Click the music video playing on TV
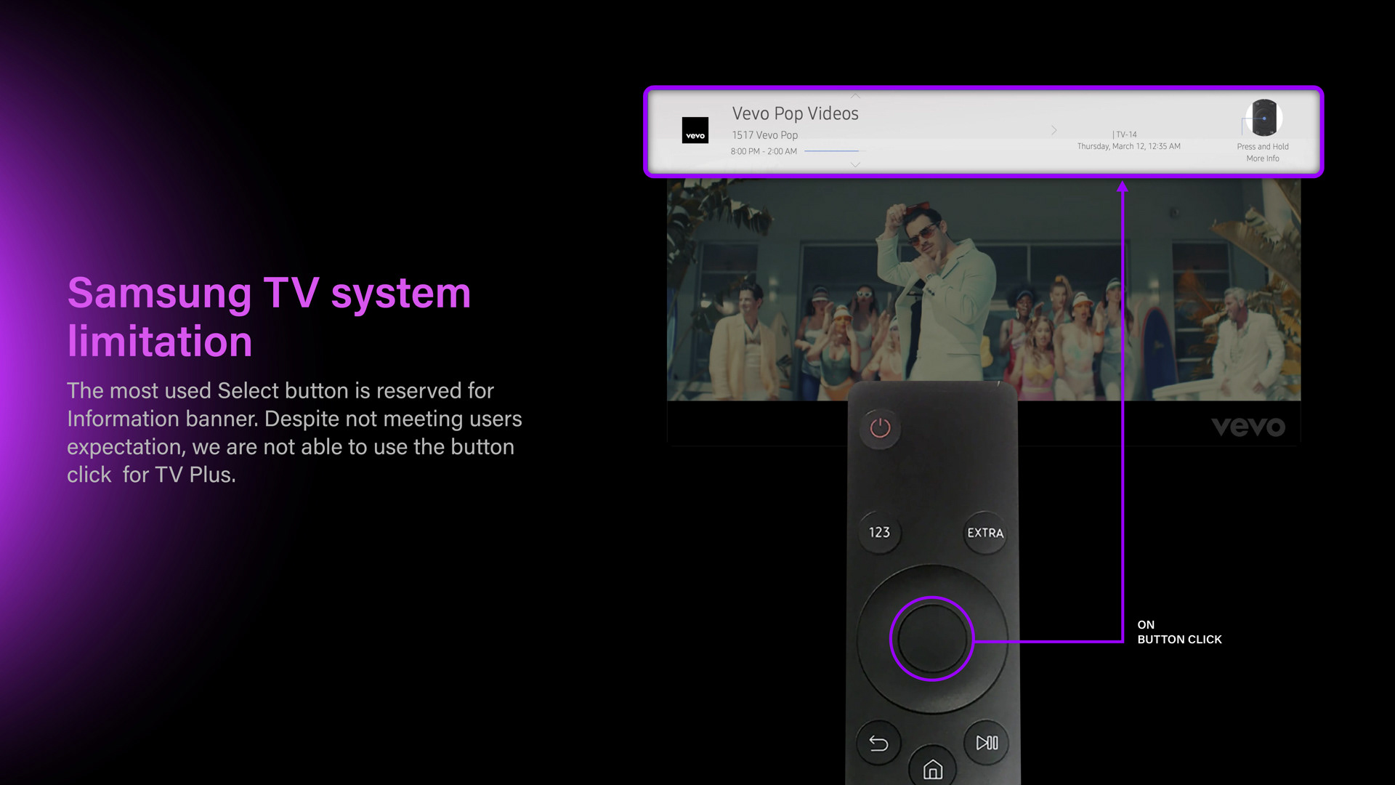Screen dimensions: 1395x785 pyautogui.click(x=984, y=291)
